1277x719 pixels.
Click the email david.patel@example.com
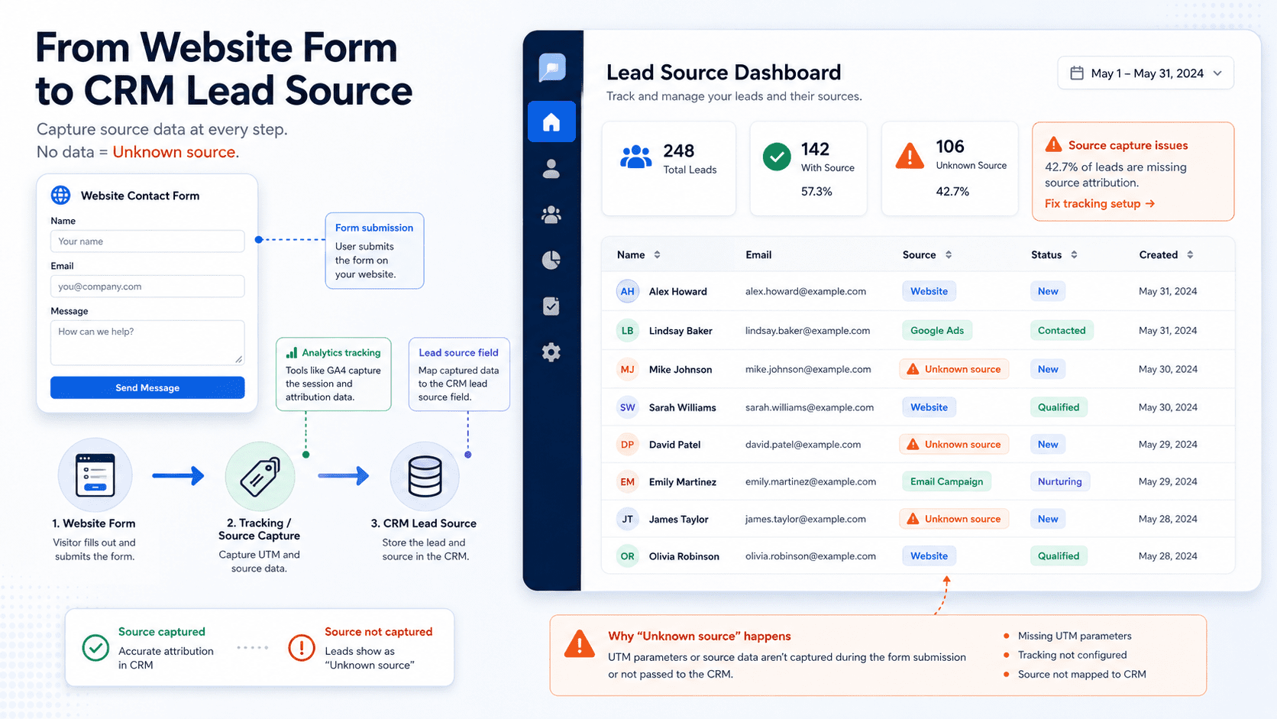[803, 445]
